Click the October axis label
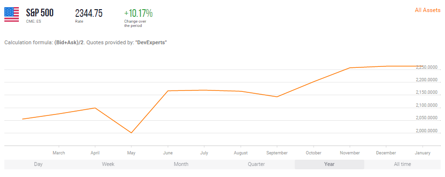This screenshot has height=177, width=445. tap(314, 153)
